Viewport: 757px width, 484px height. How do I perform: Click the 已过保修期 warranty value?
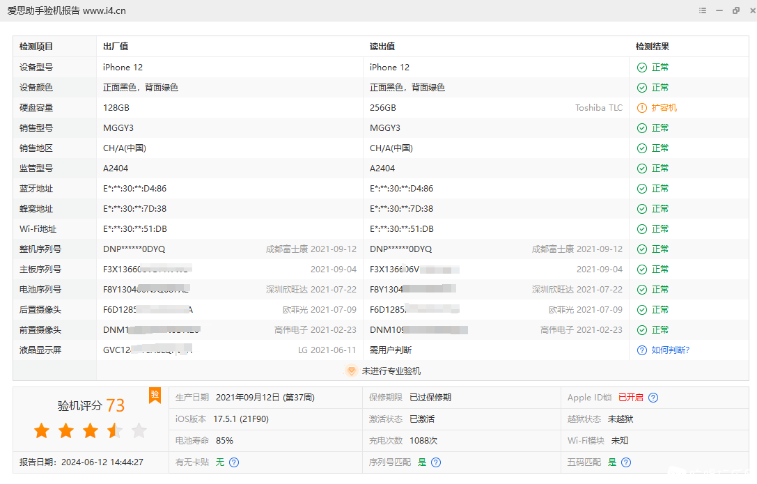(430, 398)
